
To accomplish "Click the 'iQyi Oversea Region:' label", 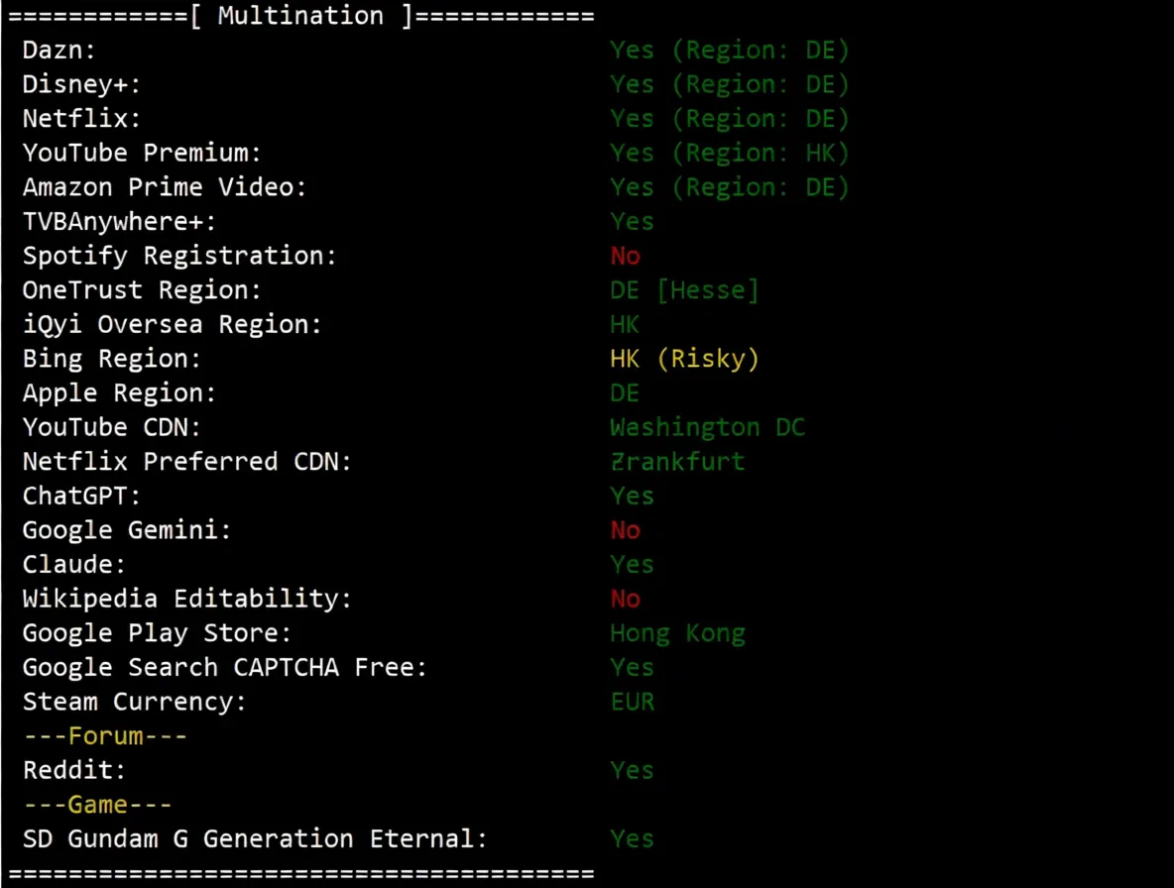I will pos(173,325).
